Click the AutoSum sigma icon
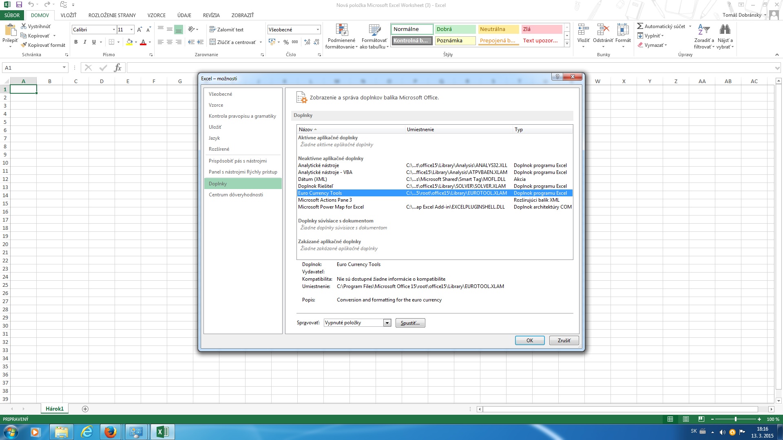Screen dimensions: 783x440 (640, 26)
